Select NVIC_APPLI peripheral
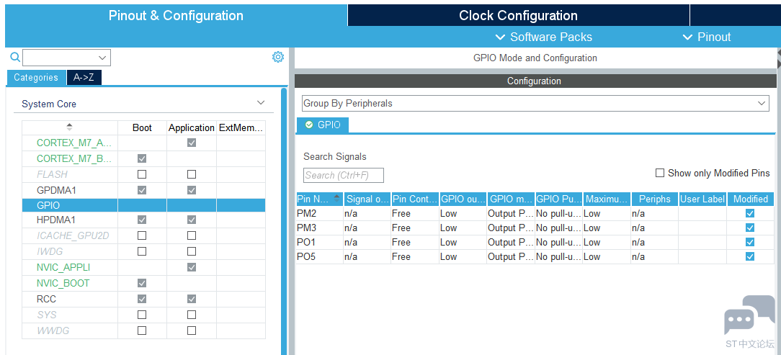The height and width of the screenshot is (355, 781). 63,267
